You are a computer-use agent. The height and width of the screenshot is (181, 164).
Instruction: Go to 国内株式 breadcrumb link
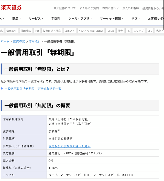click(19, 41)
